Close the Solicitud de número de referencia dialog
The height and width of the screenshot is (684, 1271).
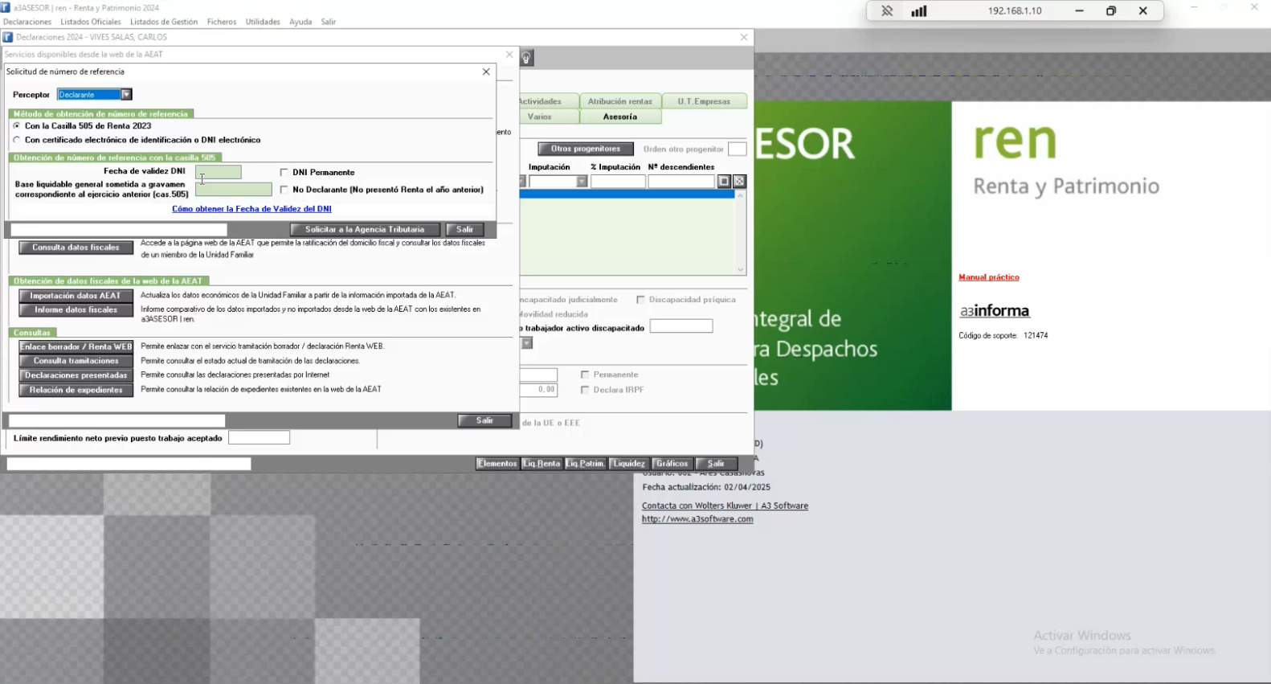(486, 72)
